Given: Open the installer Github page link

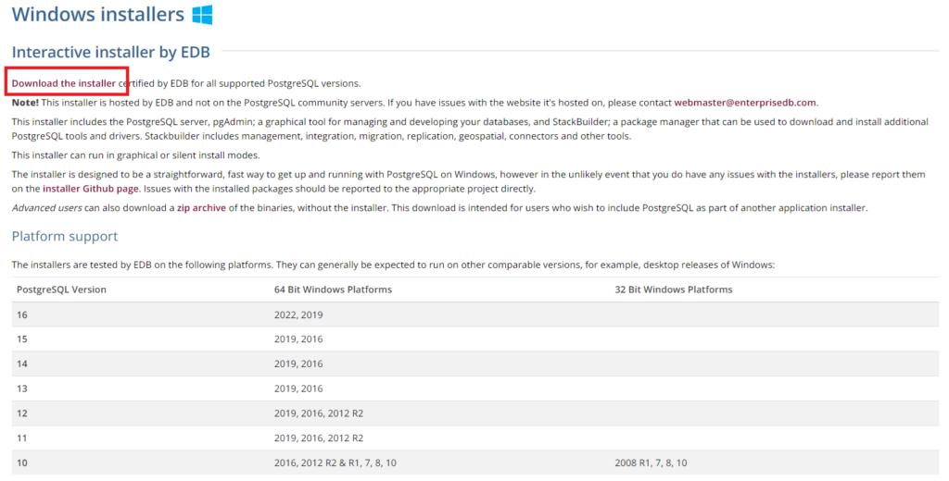Looking at the screenshot, I should (90, 189).
